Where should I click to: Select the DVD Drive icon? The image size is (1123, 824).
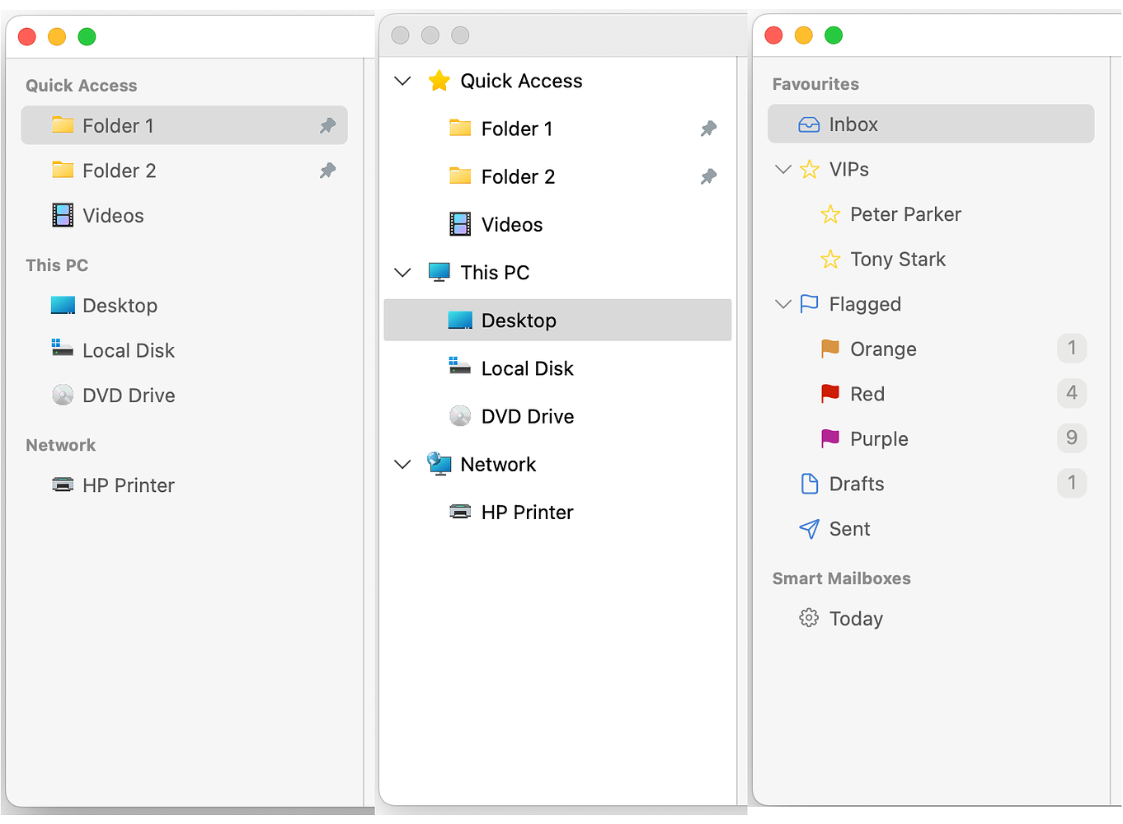click(x=63, y=395)
